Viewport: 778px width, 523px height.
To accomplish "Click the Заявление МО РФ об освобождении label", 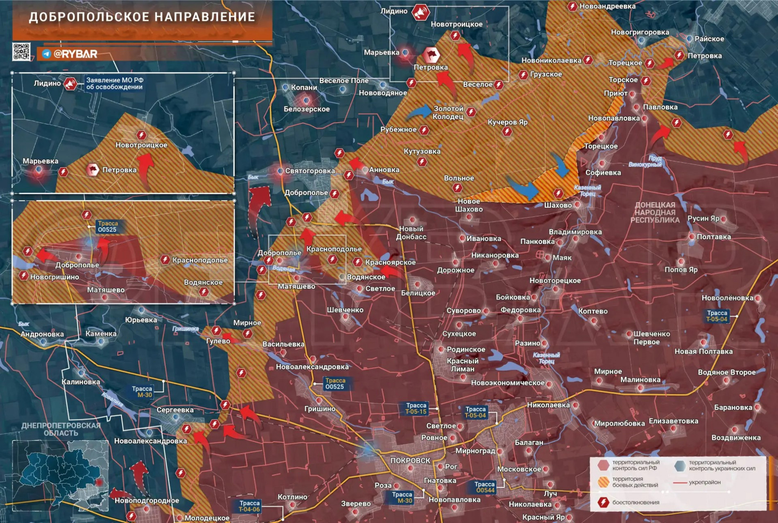I will 115,83.
